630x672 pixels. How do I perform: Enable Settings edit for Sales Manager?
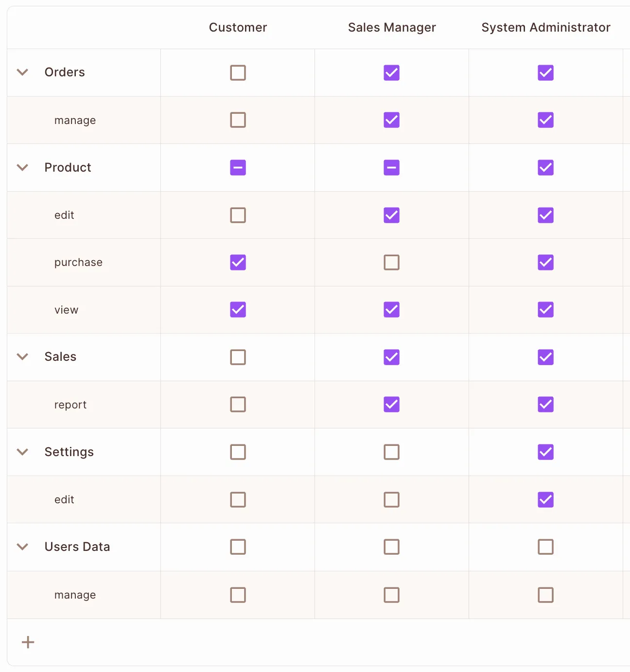[392, 500]
